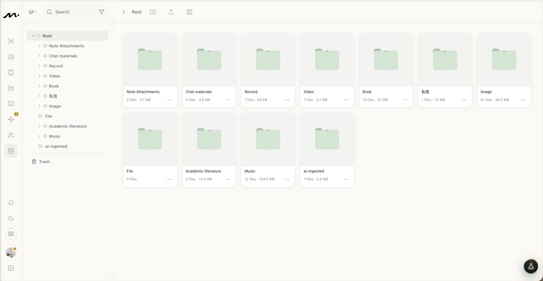
Task: Open the Book folder card
Action: point(386,70)
